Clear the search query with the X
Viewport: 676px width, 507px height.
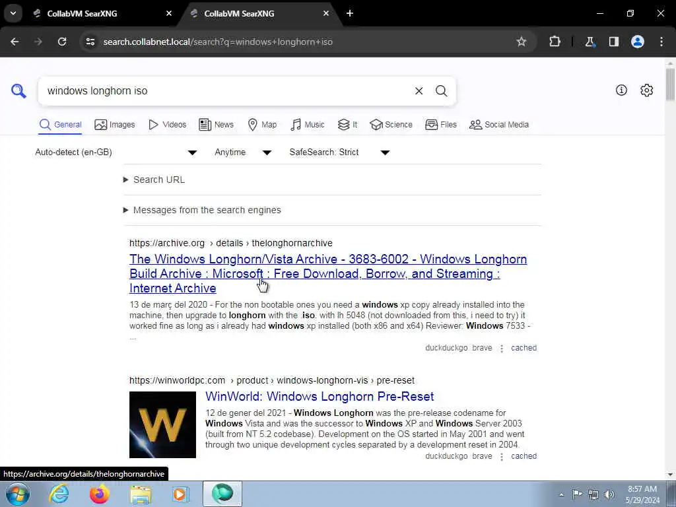click(x=419, y=91)
